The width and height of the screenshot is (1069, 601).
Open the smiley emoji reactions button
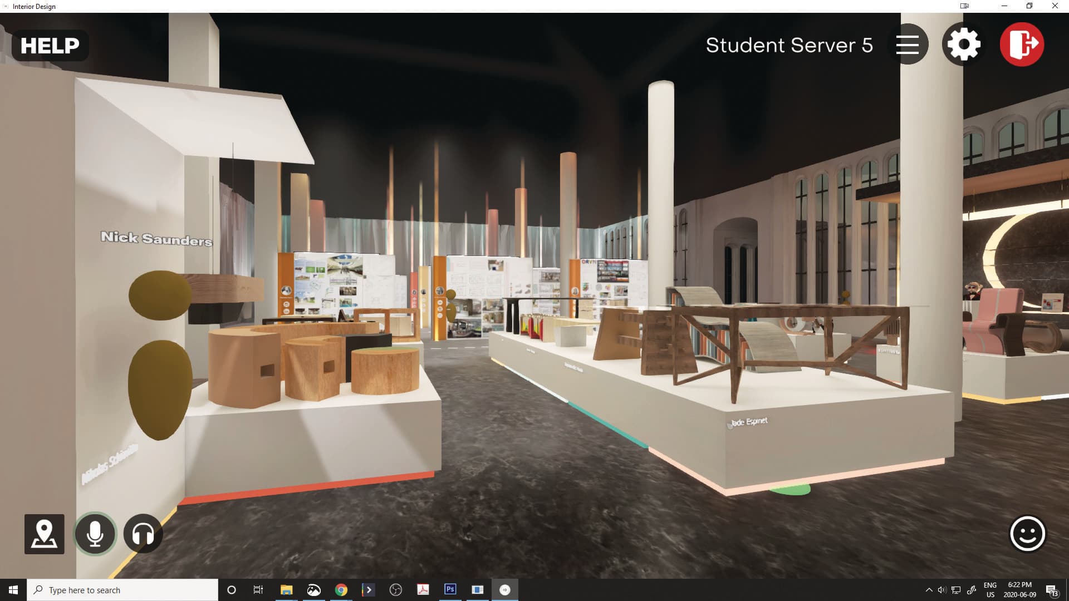1027,534
